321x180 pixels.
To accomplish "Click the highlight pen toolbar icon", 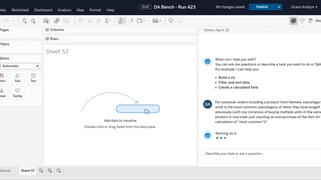I will click(x=121, y=21).
